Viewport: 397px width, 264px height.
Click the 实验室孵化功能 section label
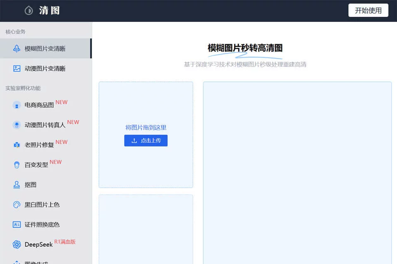[23, 88]
